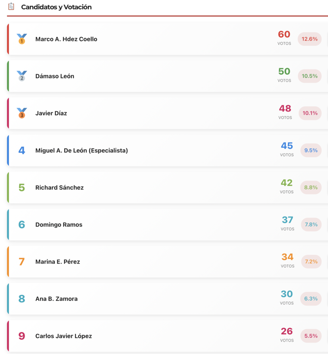
Task: Click rank number 4 badge
Action: click(x=22, y=150)
